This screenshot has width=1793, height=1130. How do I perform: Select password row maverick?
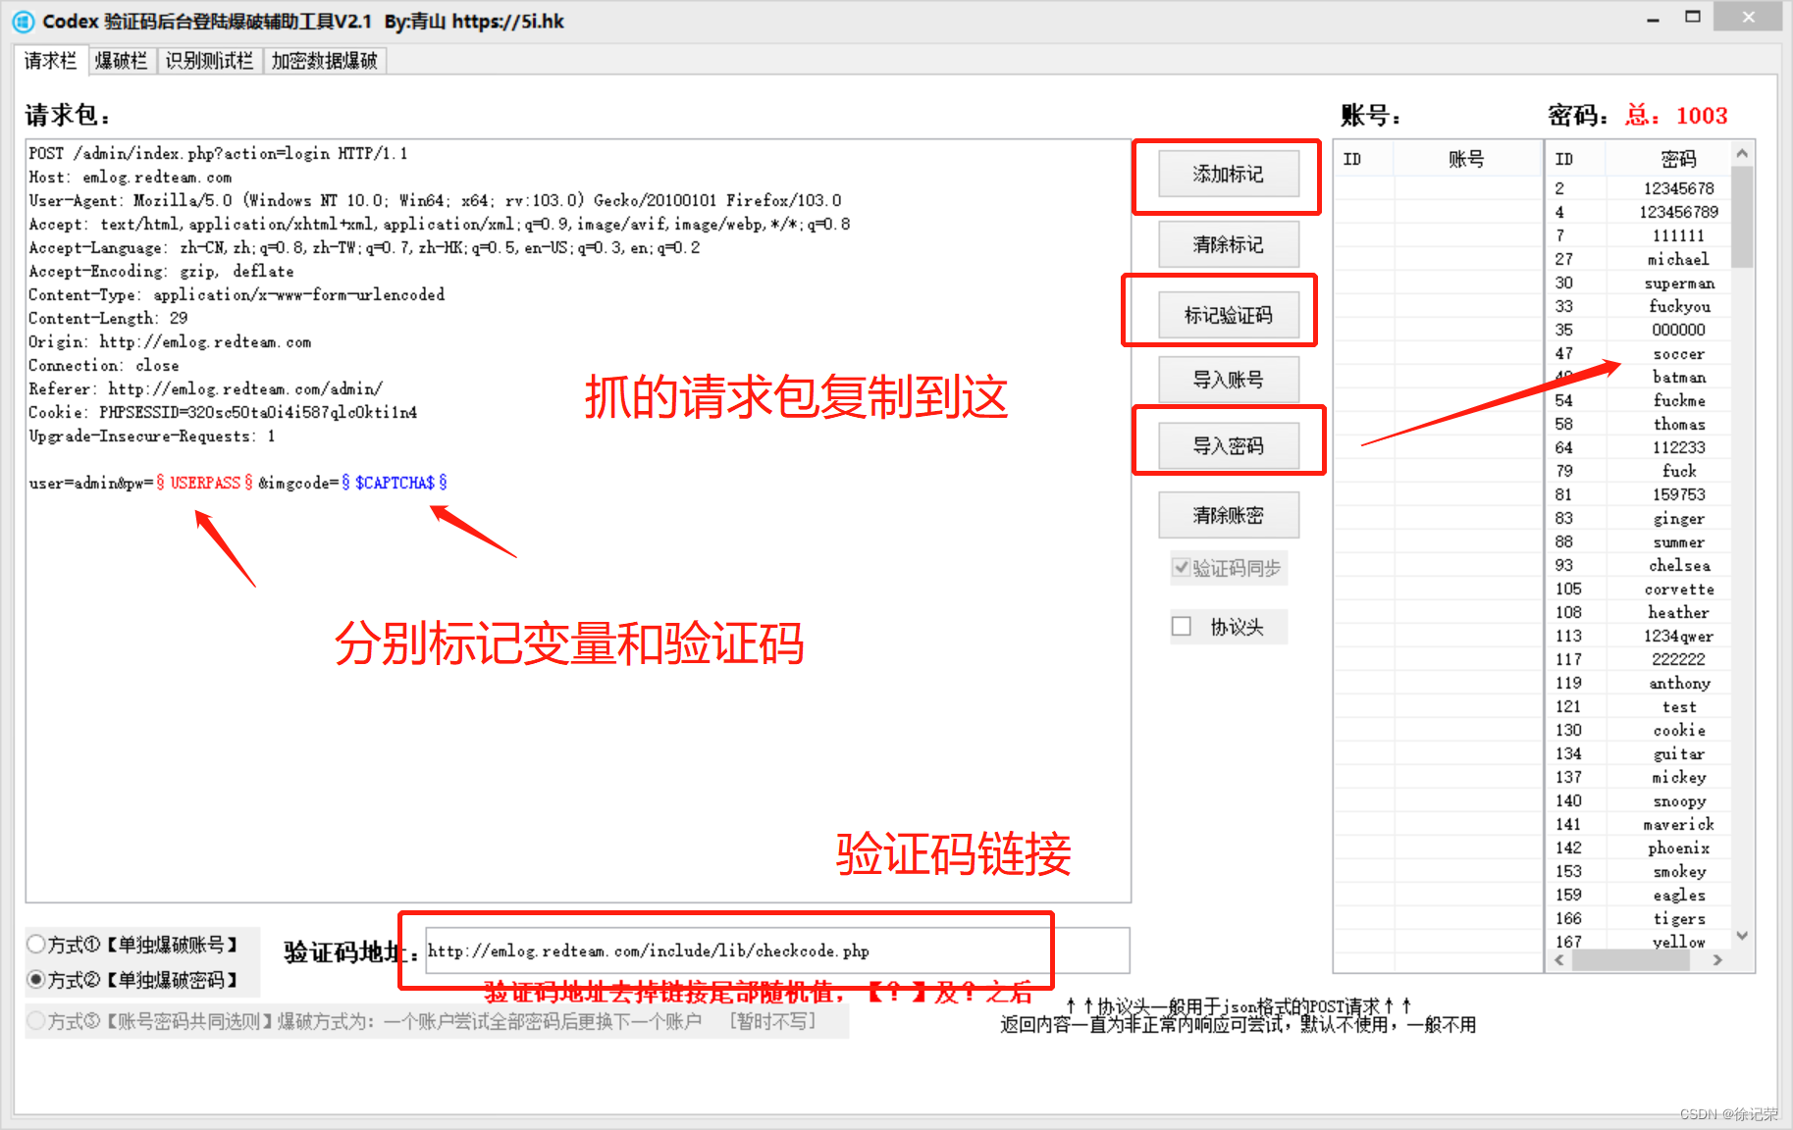1639,824
